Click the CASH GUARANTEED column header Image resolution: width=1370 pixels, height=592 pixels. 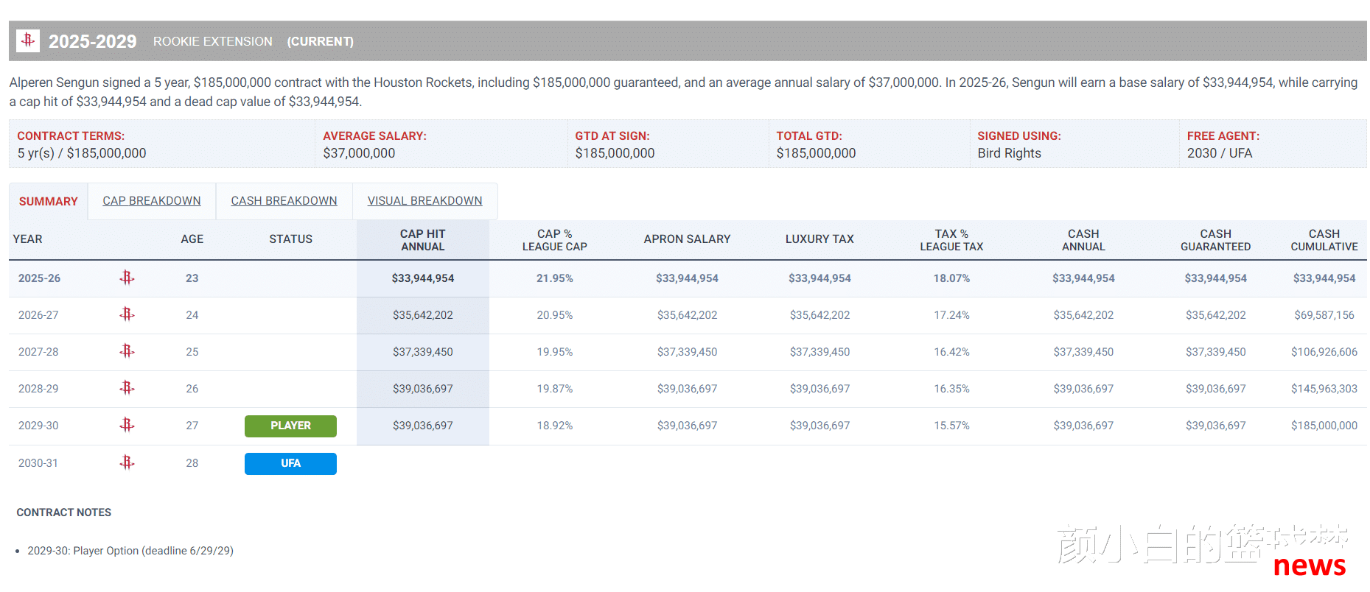coord(1216,240)
